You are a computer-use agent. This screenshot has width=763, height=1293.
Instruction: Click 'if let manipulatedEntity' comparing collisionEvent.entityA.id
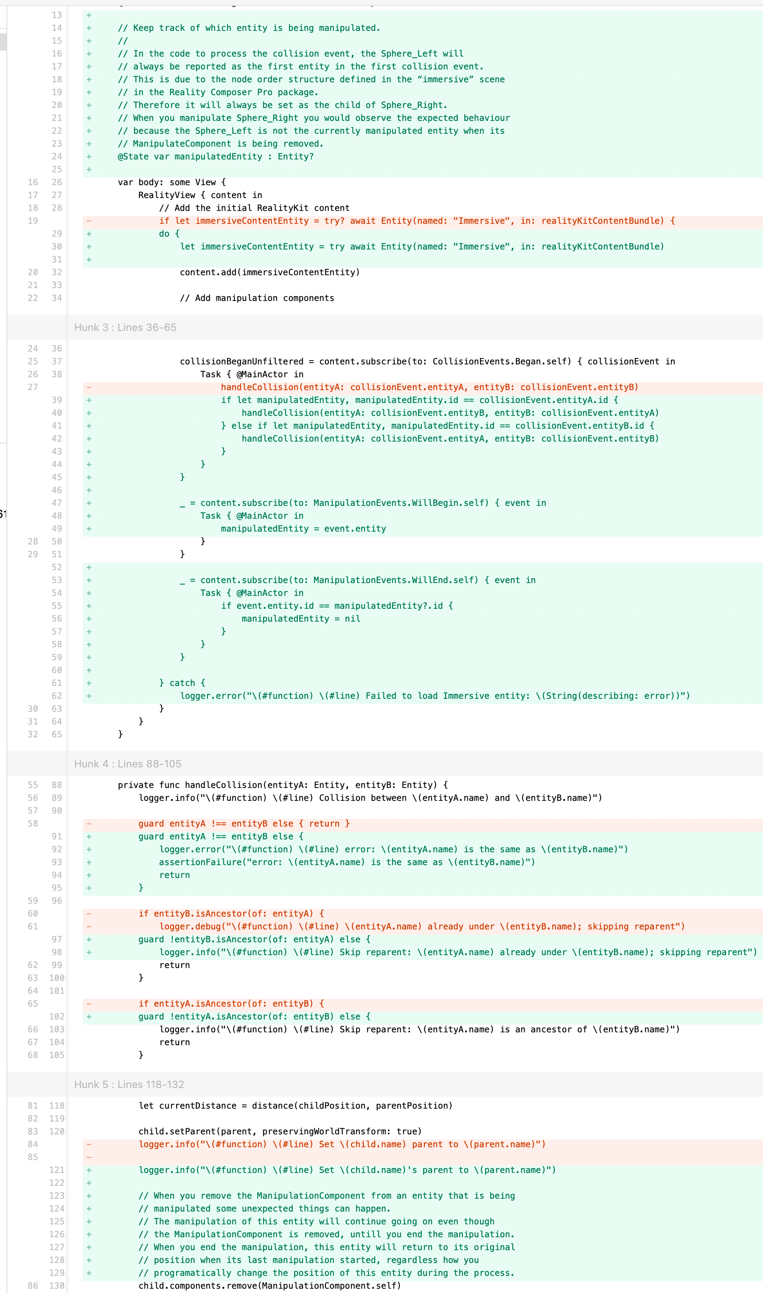coord(419,400)
